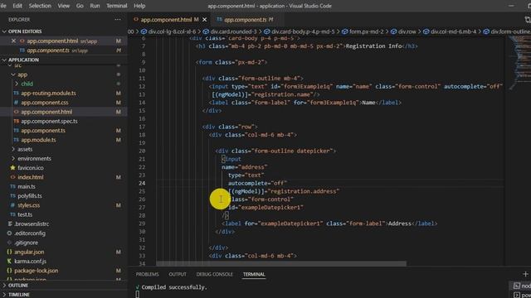Open app.component.spec.ts file
Screen dimensions: 531x298
coord(49,121)
